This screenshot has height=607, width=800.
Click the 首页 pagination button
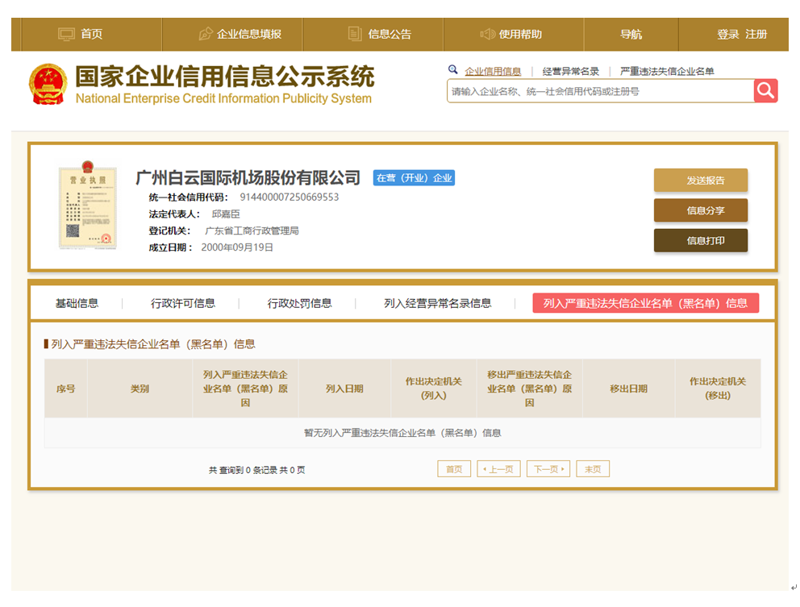(x=454, y=469)
